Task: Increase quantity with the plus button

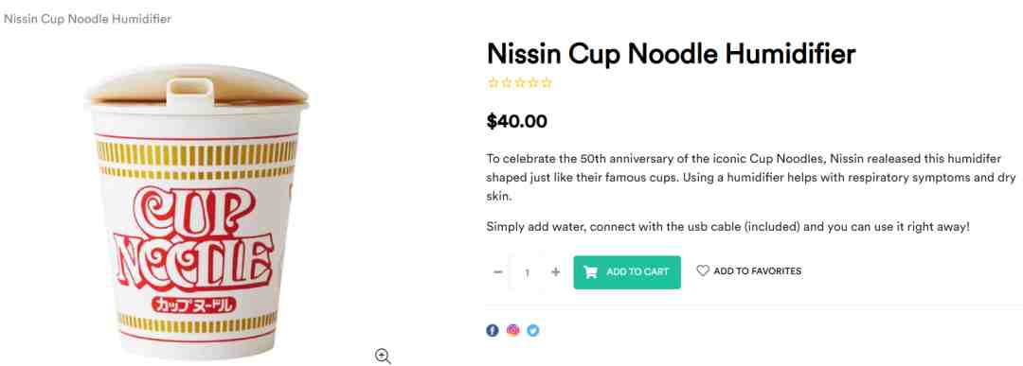Action: click(555, 271)
